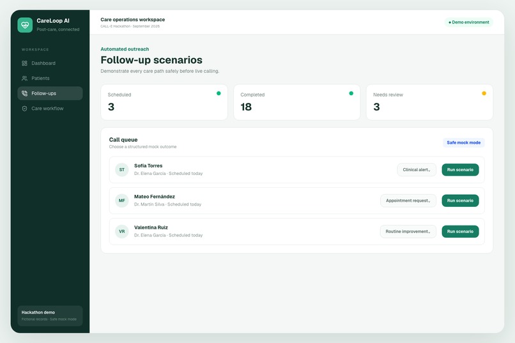Open the Scheduled count card
The image size is (515, 343).
[x=164, y=102]
